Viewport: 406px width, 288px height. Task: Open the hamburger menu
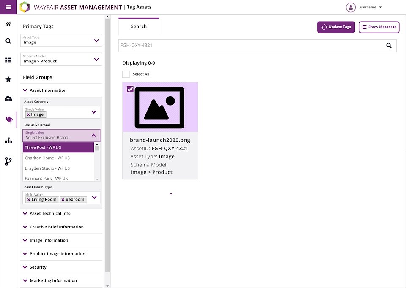pyautogui.click(x=8, y=7)
